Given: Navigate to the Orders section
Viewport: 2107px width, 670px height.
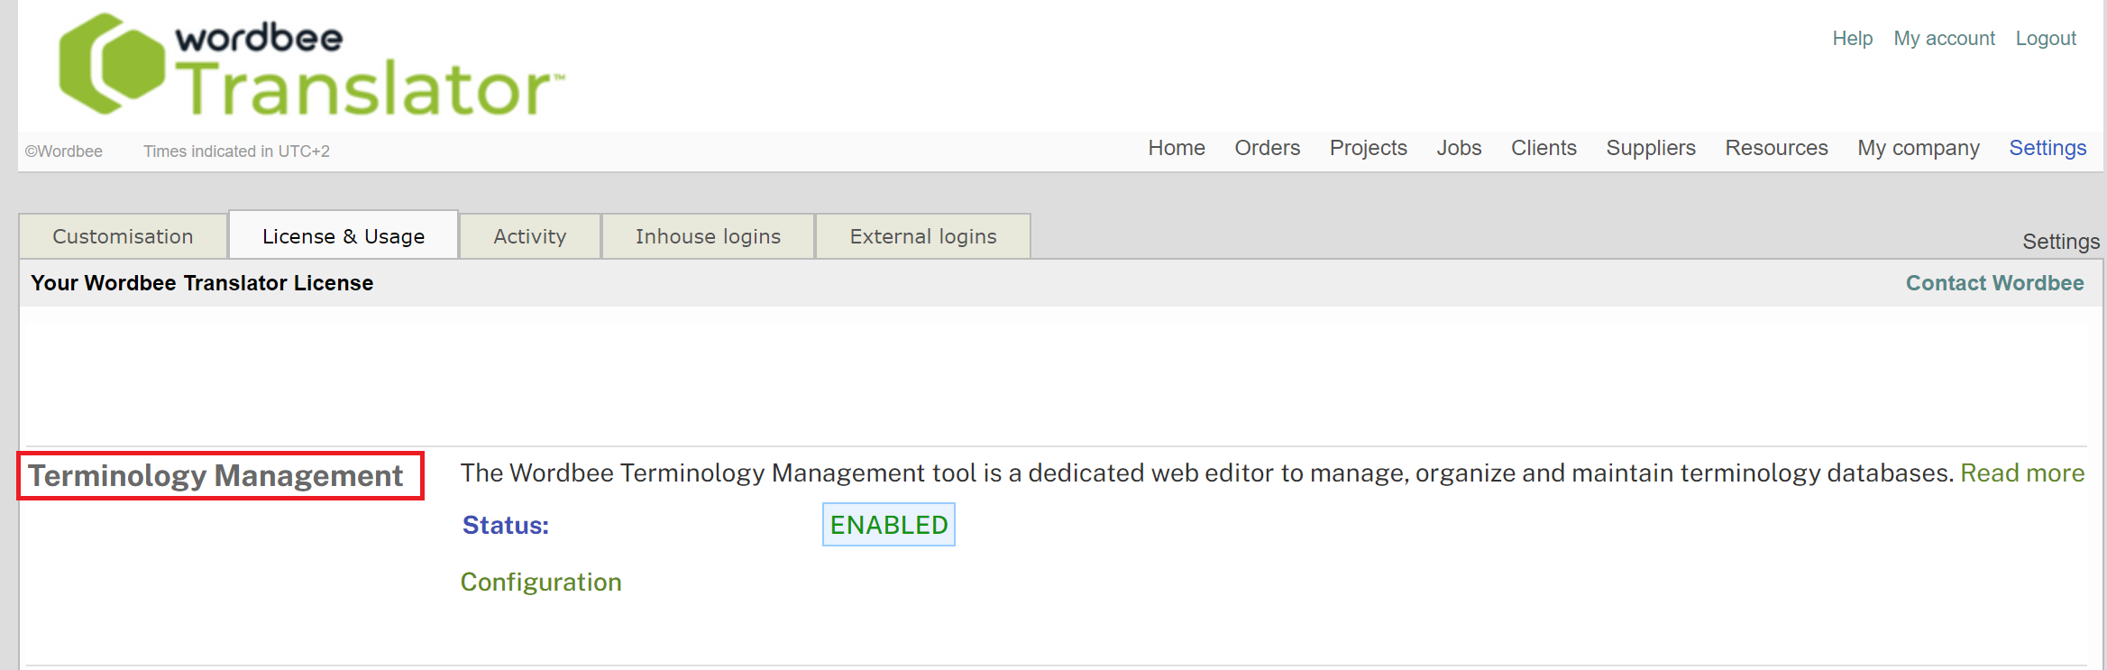Looking at the screenshot, I should (x=1267, y=148).
